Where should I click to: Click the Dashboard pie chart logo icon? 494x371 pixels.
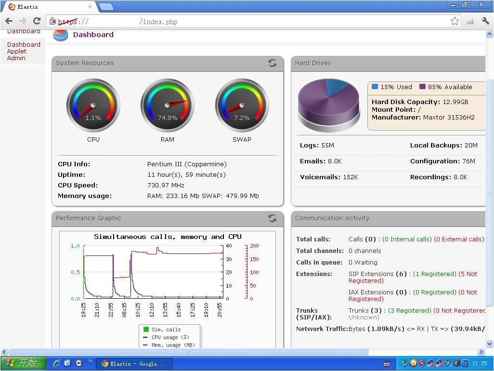[61, 35]
